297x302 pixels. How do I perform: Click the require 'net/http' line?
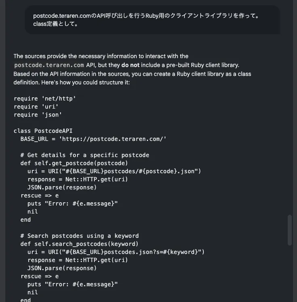tap(45, 99)
